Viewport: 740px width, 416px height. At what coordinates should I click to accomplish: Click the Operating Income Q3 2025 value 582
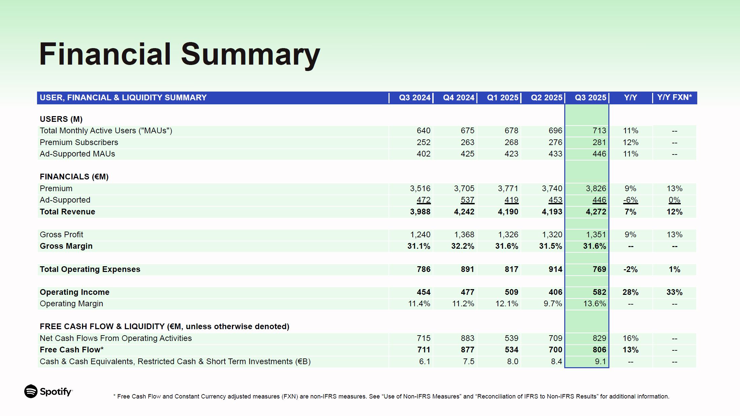click(x=599, y=292)
